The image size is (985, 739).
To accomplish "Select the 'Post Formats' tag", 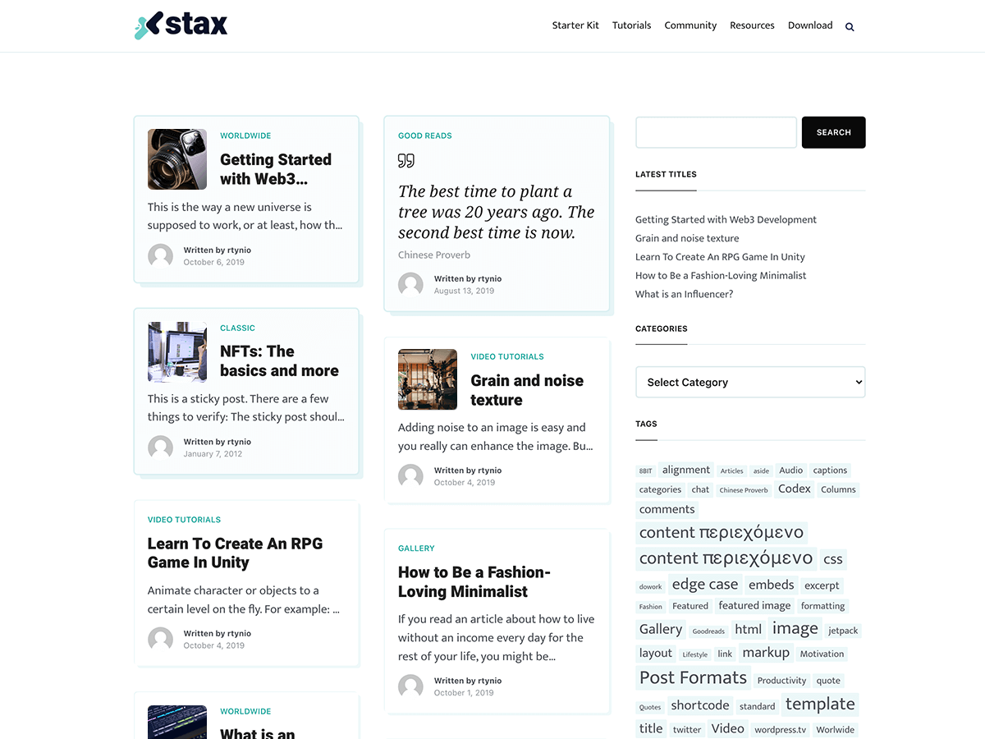I will click(x=693, y=677).
